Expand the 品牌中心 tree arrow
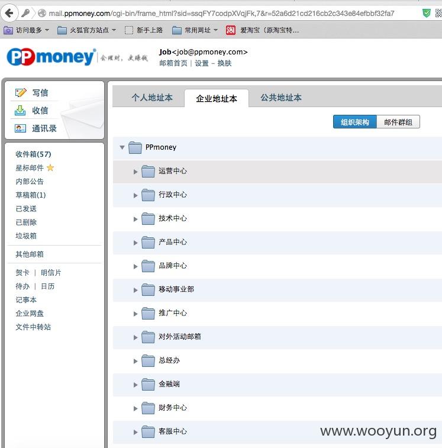 coord(135,266)
